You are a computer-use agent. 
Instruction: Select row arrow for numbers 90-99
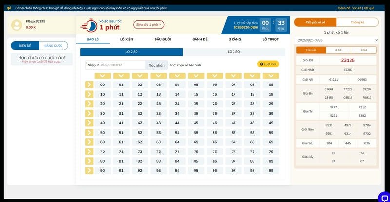(x=89, y=170)
